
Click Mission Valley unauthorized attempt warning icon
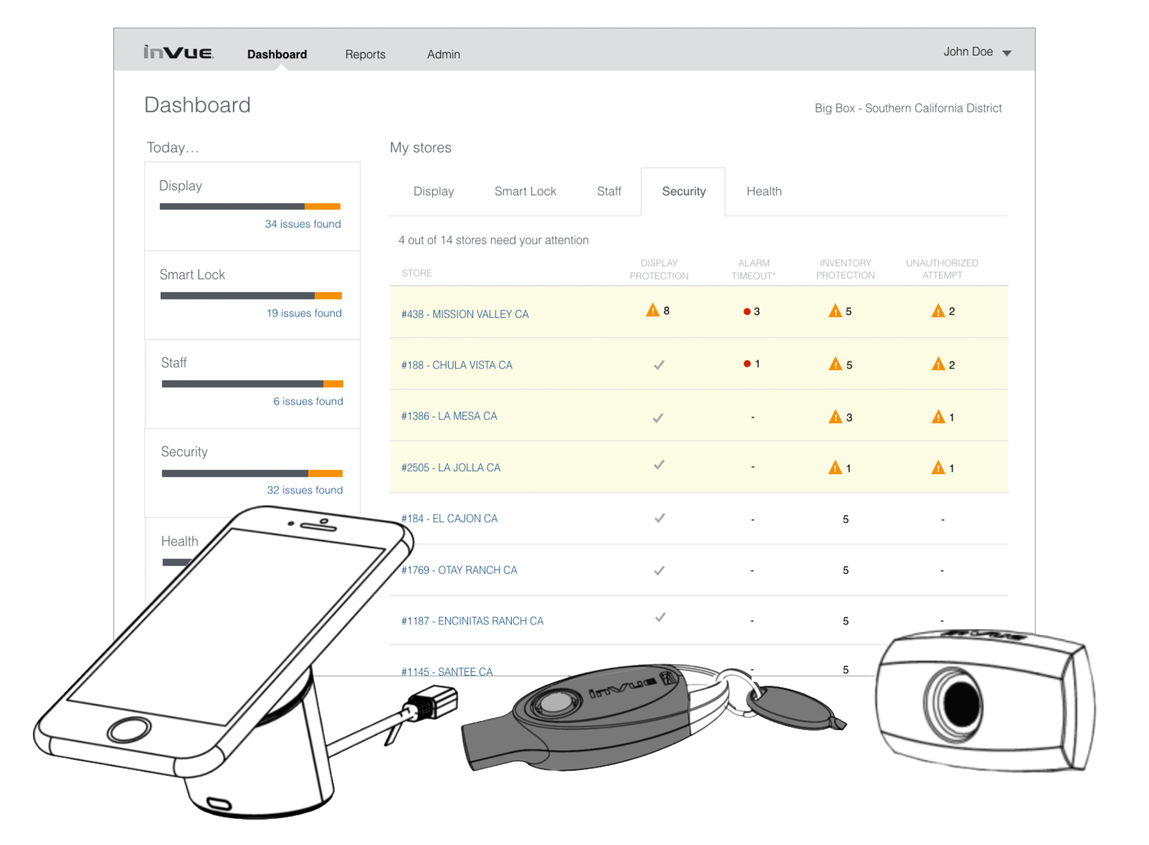coord(938,311)
